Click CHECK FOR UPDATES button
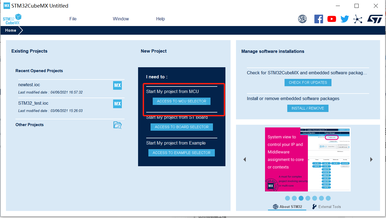 click(x=308, y=82)
